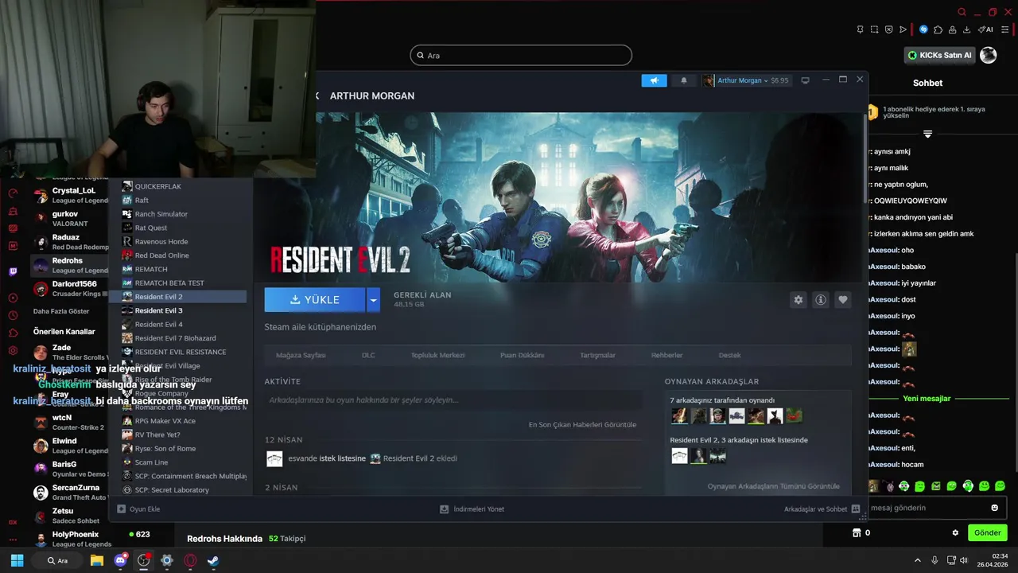The image size is (1018, 573).
Task: Open the Tartışmalar tab
Action: (597, 355)
